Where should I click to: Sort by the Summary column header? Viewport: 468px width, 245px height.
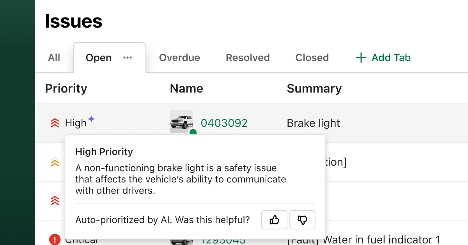(x=314, y=88)
